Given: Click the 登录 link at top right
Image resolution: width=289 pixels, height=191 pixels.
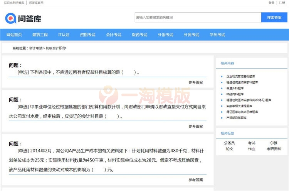Looking at the screenshot, I should click(271, 3).
